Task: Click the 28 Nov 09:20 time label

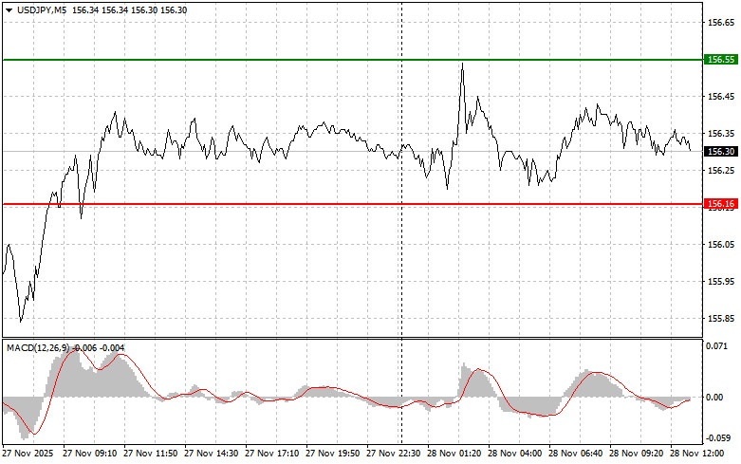Action: 636,454
